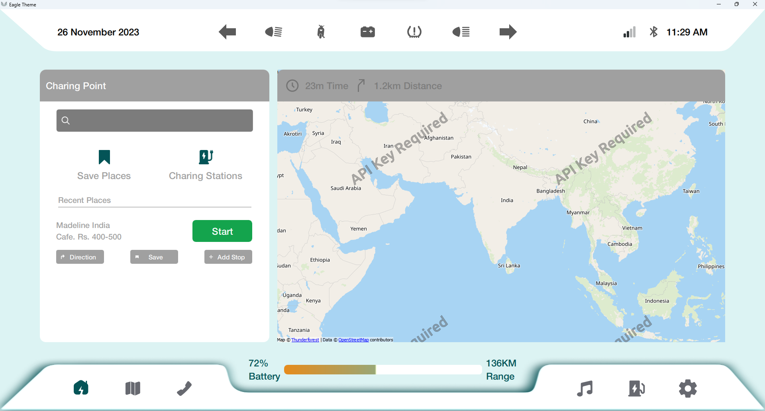Click the Add Stop button

[x=228, y=257]
